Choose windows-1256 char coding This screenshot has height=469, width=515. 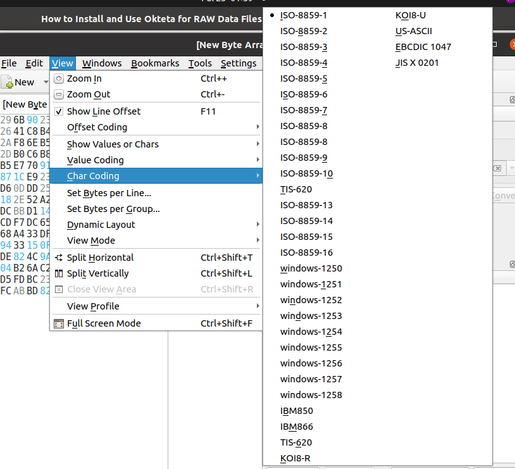pyautogui.click(x=311, y=363)
